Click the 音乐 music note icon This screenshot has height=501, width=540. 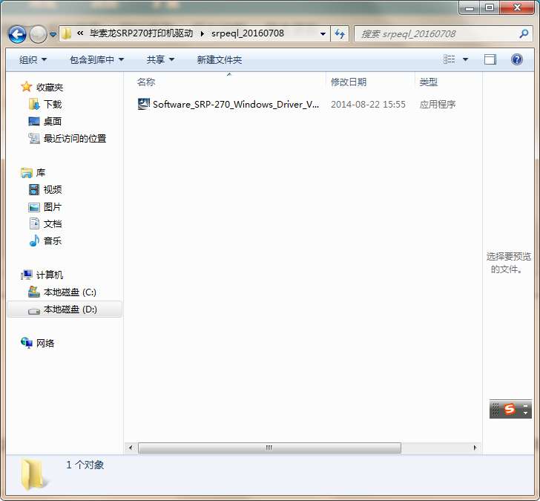pos(34,240)
